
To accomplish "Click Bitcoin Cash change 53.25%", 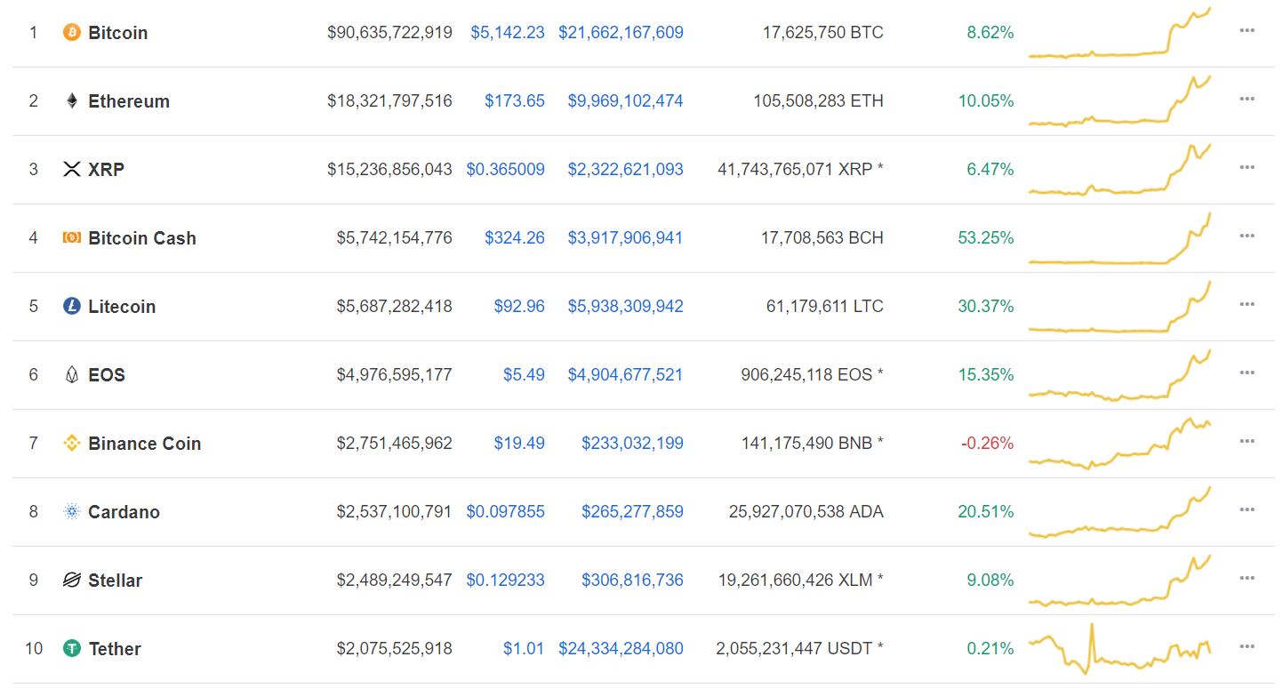I will [986, 238].
